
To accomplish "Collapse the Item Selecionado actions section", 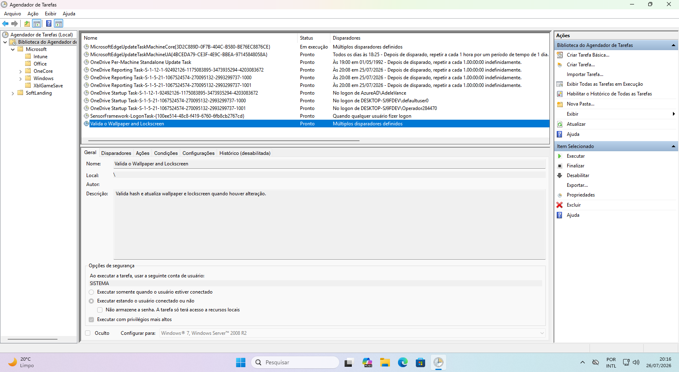I will [673, 146].
